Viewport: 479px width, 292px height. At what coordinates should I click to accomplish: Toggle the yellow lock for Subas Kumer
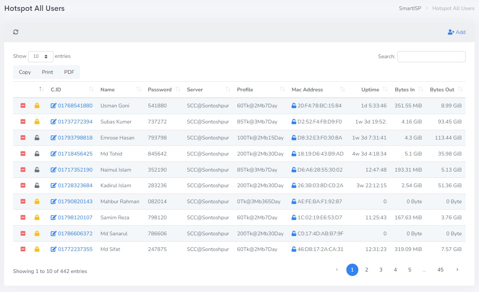[37, 122]
